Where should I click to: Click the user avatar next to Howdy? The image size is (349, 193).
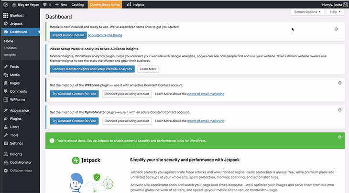coord(346,4)
